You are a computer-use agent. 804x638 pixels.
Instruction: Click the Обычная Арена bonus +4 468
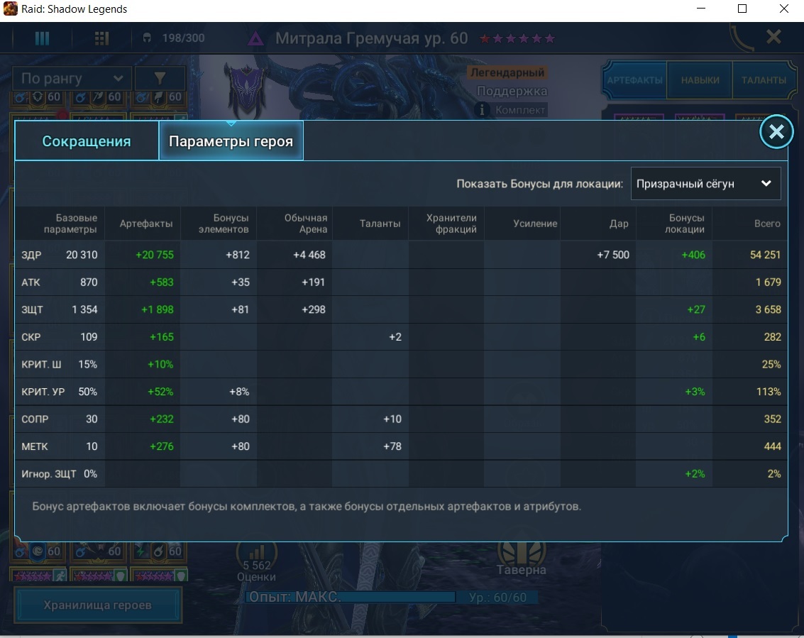pyautogui.click(x=309, y=255)
